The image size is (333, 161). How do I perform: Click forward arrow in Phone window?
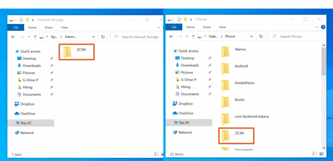pyautogui.click(x=180, y=36)
